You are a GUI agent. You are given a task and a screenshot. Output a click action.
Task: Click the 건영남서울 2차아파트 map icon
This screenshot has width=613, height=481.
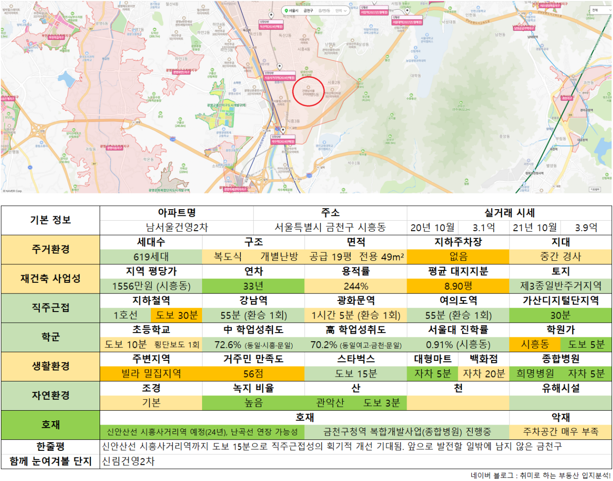point(308,87)
